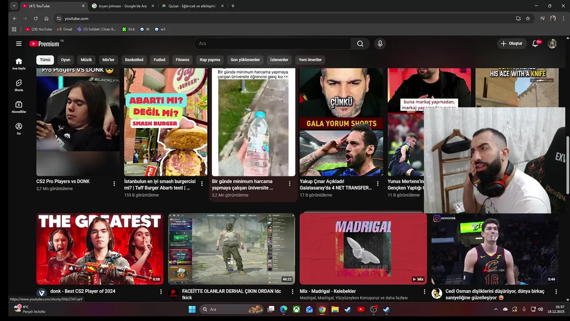
Task: Open the Cedi Osman basketball thumbnail
Action: tap(495, 249)
